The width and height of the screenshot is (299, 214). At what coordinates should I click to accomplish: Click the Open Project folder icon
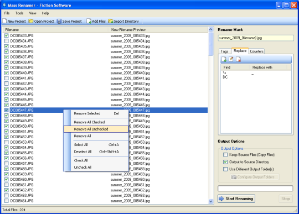[31, 21]
